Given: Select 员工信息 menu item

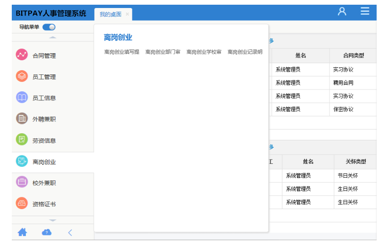Looking at the screenshot, I should 44,98.
